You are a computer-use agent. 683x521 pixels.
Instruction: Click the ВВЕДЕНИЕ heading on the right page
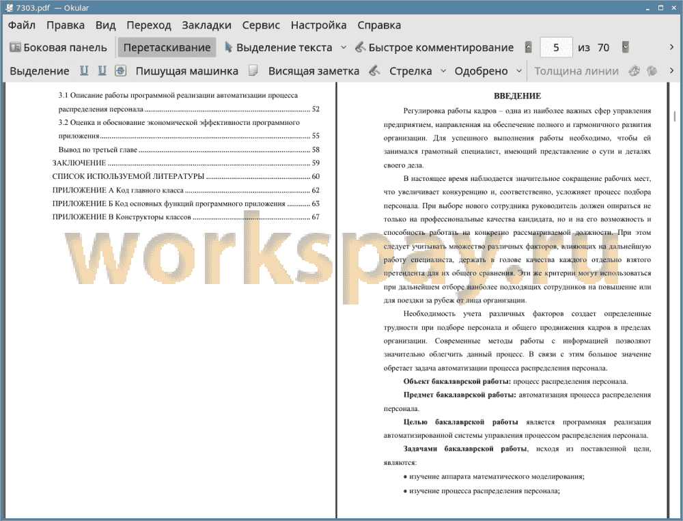click(517, 96)
